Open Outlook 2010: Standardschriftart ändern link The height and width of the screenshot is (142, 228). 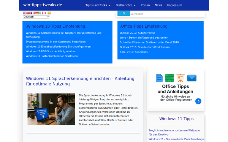click(145, 47)
